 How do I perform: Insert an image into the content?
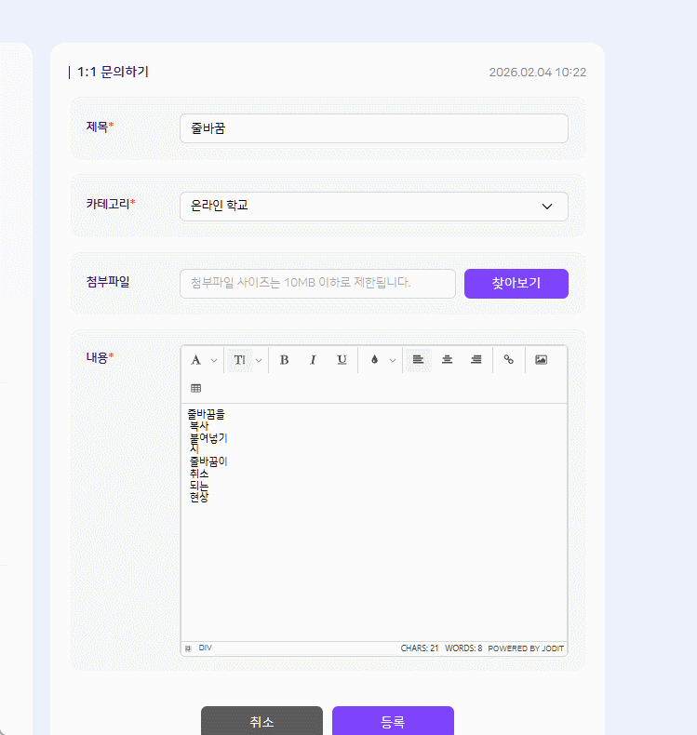[541, 360]
